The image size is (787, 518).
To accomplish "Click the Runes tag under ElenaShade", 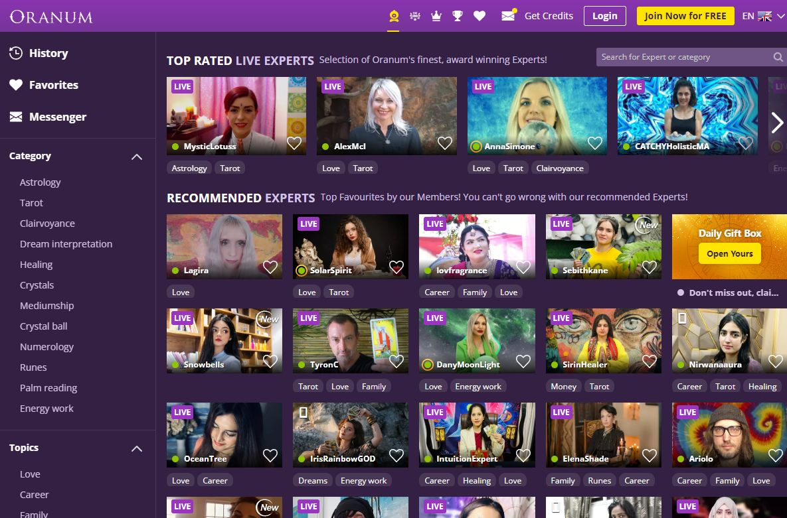I will (x=599, y=481).
